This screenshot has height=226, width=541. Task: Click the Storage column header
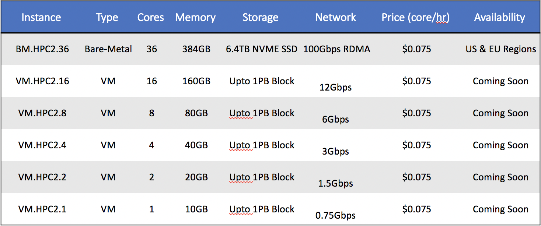click(x=260, y=17)
